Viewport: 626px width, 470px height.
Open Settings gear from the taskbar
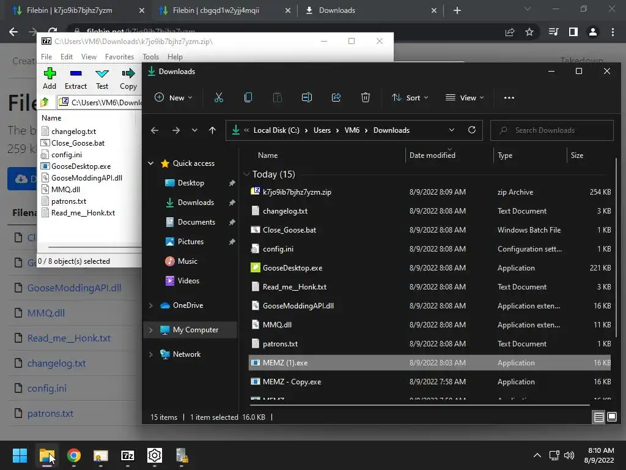(x=155, y=455)
